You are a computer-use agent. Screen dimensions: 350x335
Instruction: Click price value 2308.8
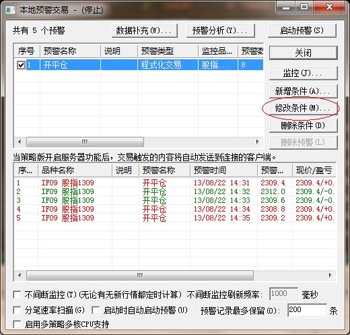click(x=273, y=209)
